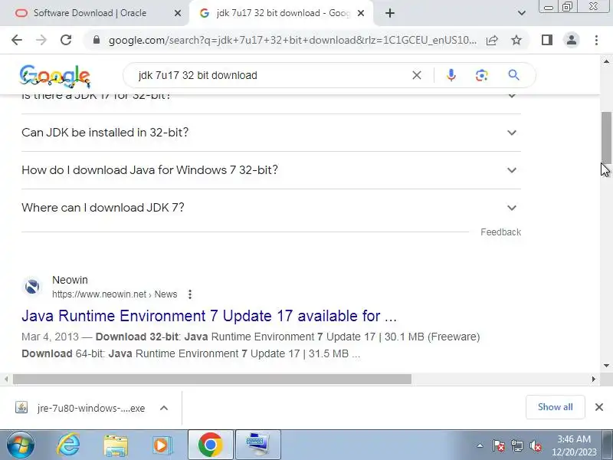The image size is (613, 460).
Task: Click the horizontal scroll left arrow
Action: click(6, 379)
